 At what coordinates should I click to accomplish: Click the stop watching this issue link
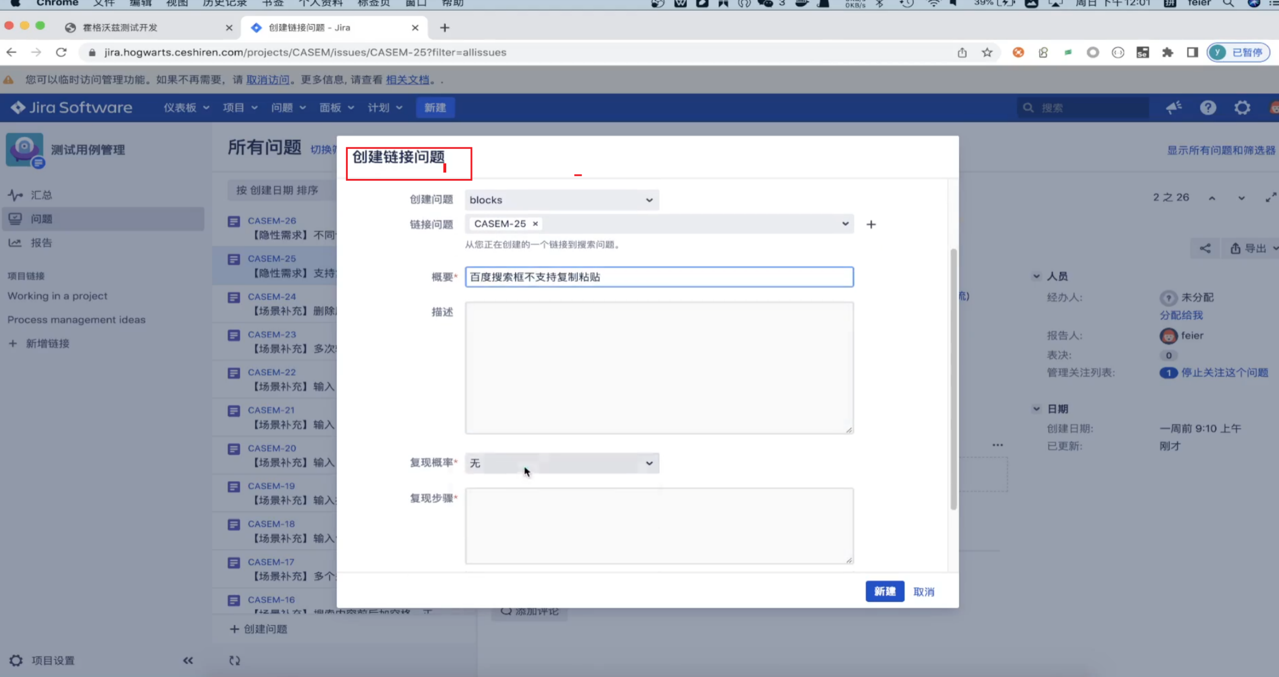[1224, 372]
